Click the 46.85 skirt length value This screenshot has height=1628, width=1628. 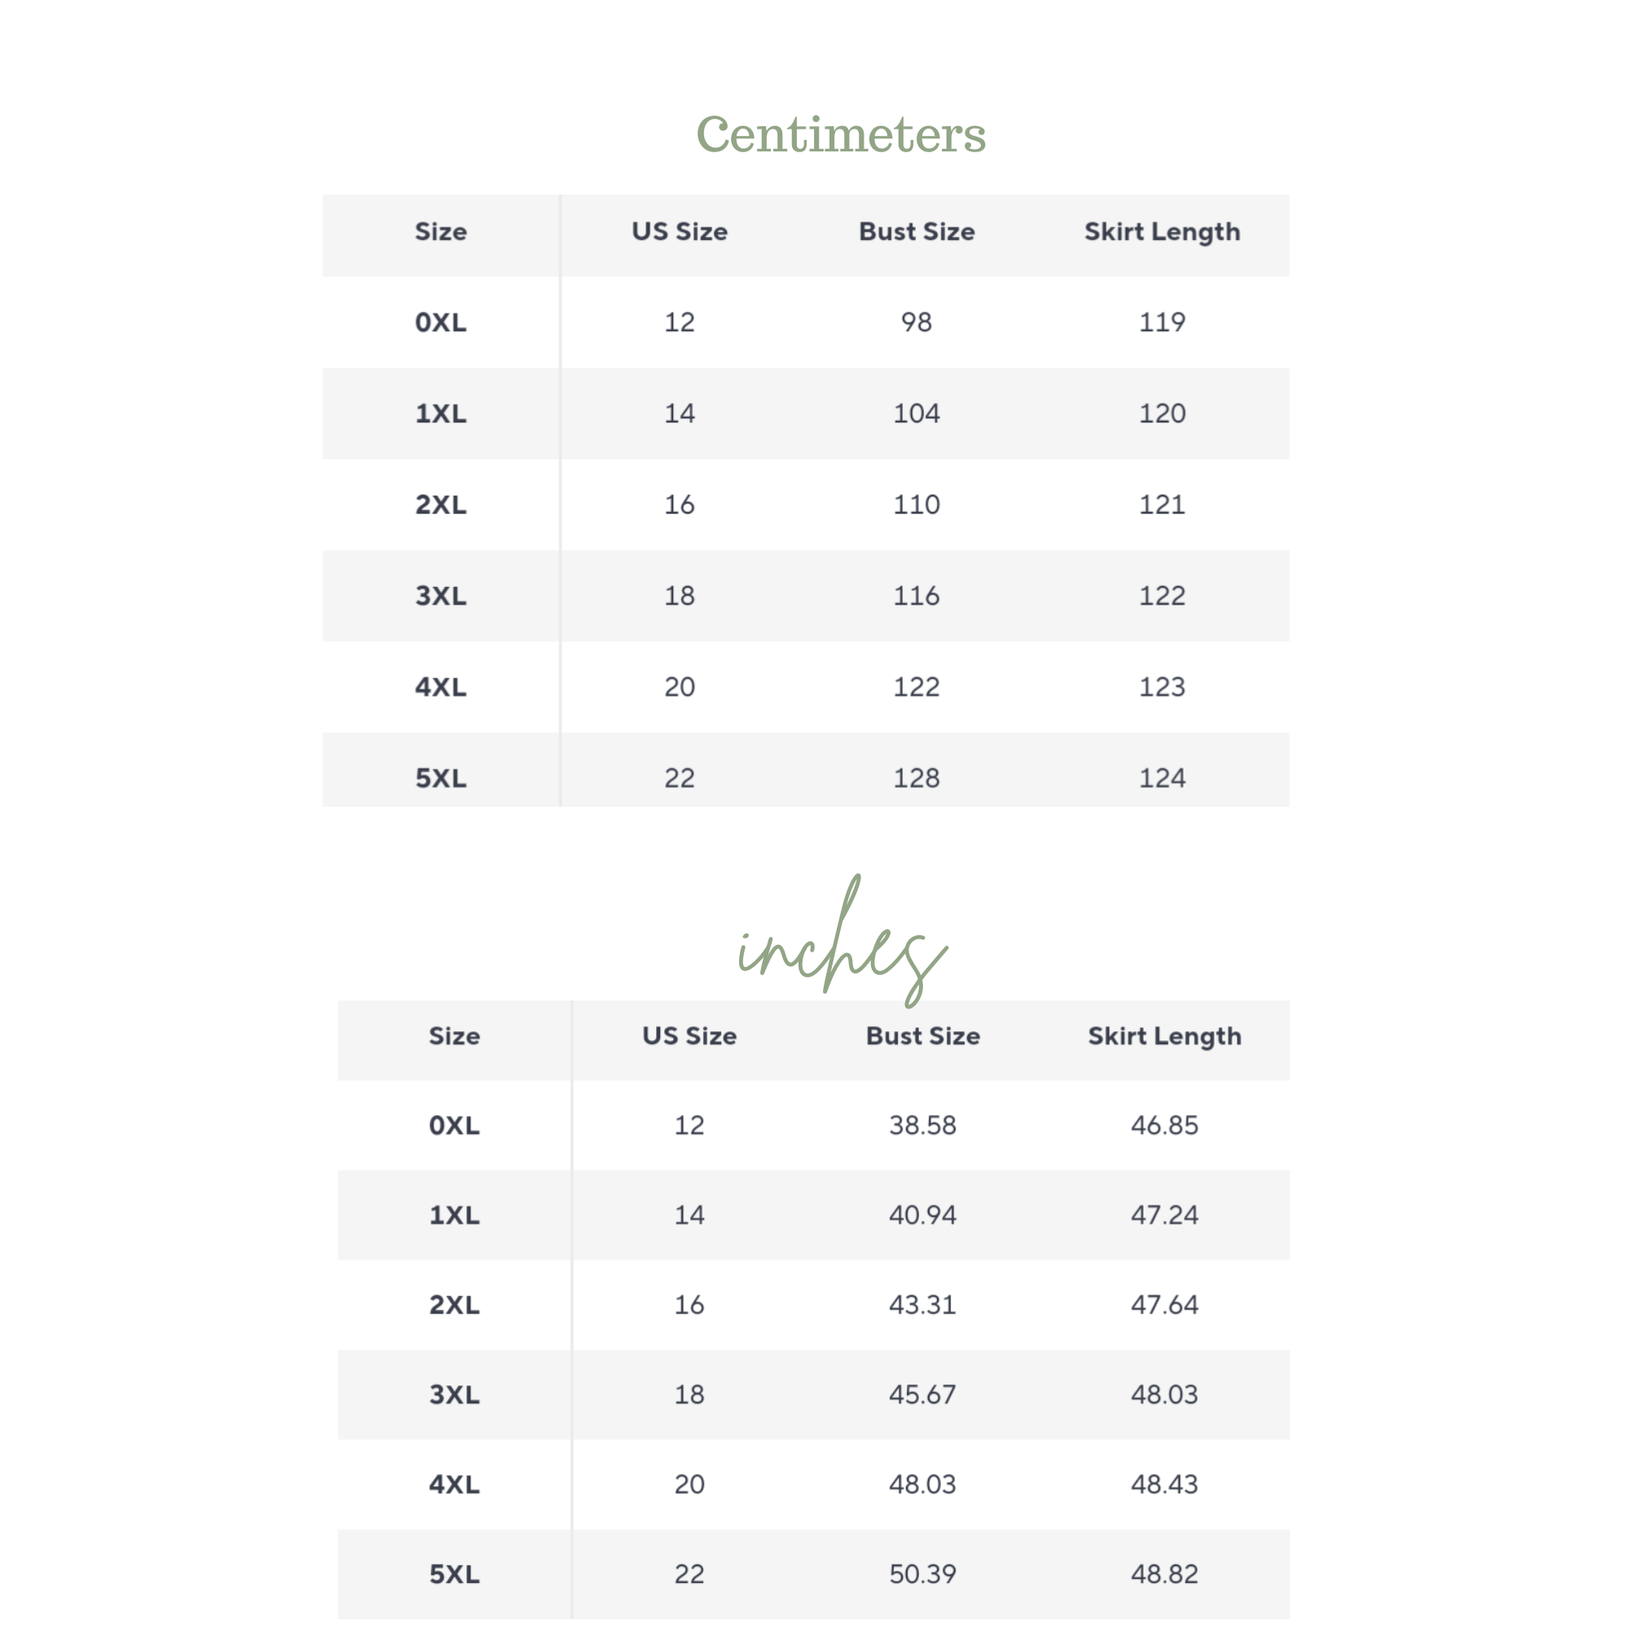(x=1164, y=1125)
